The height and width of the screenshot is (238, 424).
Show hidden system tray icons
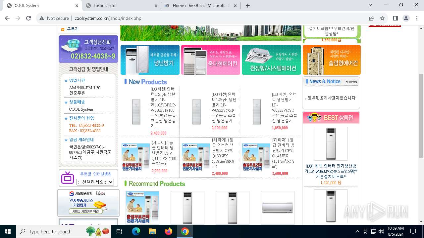pos(357,231)
